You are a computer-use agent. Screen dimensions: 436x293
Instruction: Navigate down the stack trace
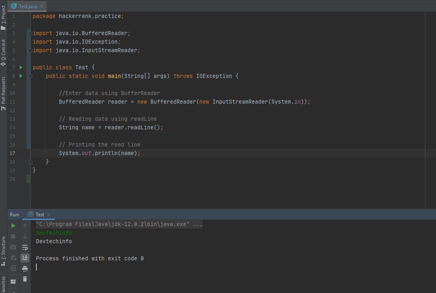pos(25,236)
